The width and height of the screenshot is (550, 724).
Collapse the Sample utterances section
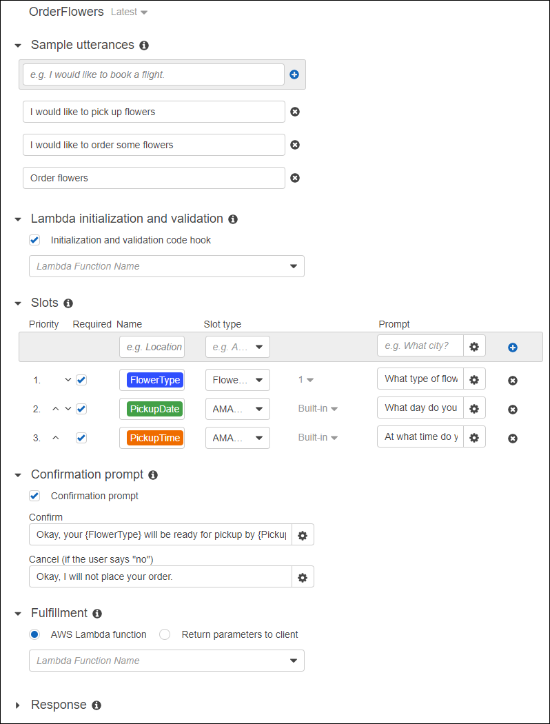click(x=17, y=45)
